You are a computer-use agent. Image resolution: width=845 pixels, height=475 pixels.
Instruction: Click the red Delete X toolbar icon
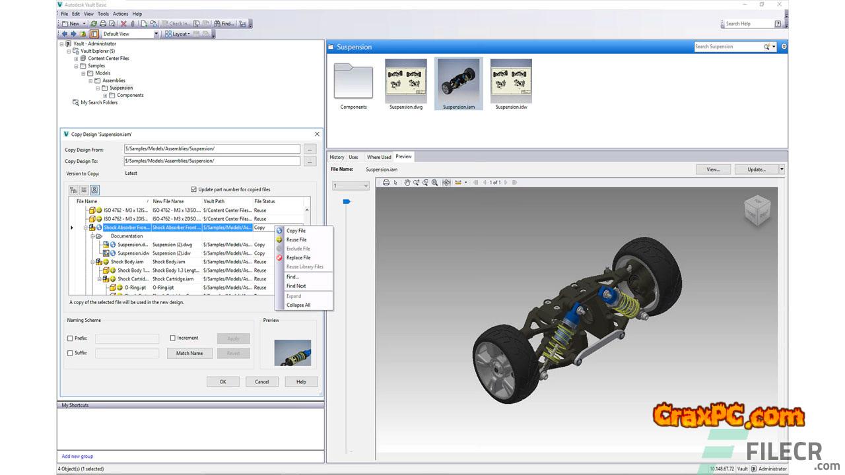coord(123,24)
